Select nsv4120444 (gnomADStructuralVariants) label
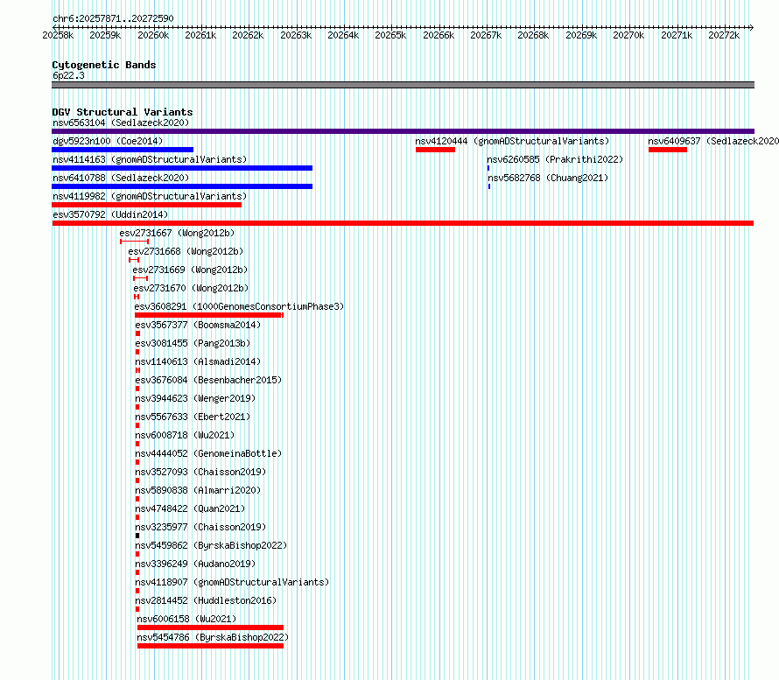 click(512, 141)
